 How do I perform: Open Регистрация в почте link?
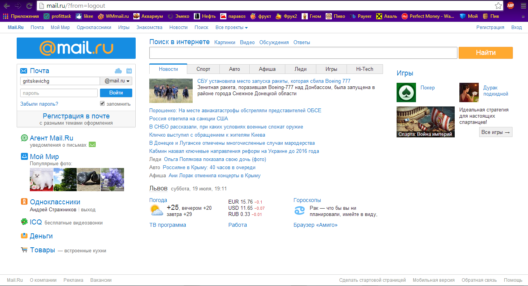tap(76, 116)
